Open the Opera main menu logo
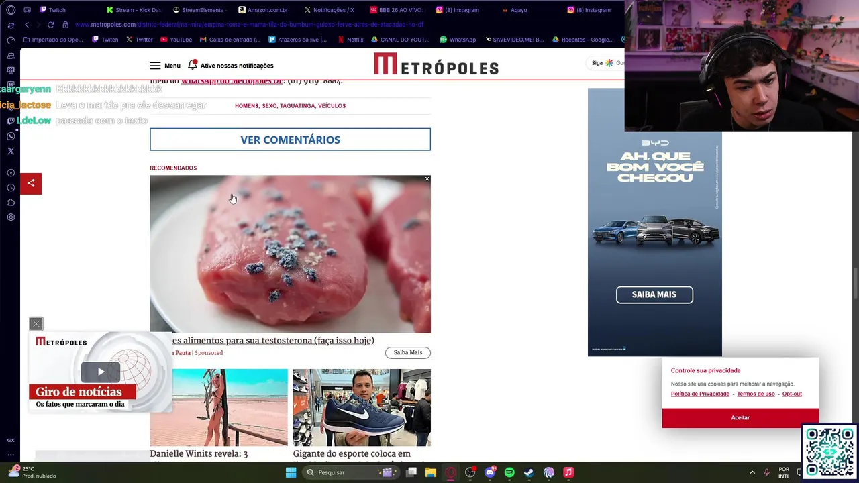 [11, 10]
